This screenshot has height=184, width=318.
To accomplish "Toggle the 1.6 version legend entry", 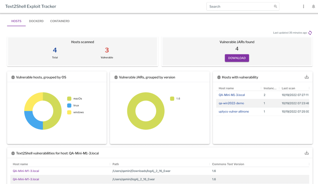I will [x=175, y=98].
